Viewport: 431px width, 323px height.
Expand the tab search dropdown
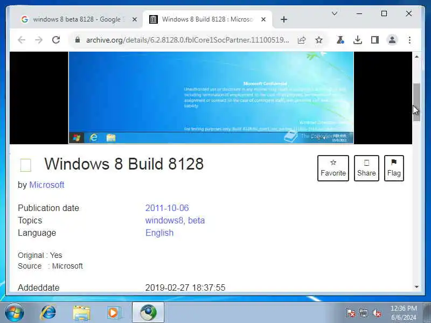[x=335, y=13]
